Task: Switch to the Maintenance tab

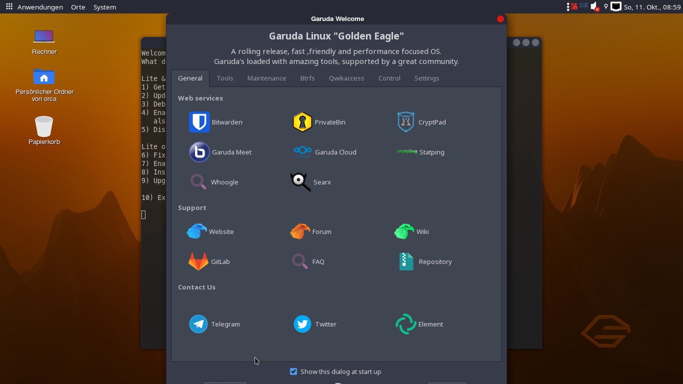Action: [x=266, y=78]
